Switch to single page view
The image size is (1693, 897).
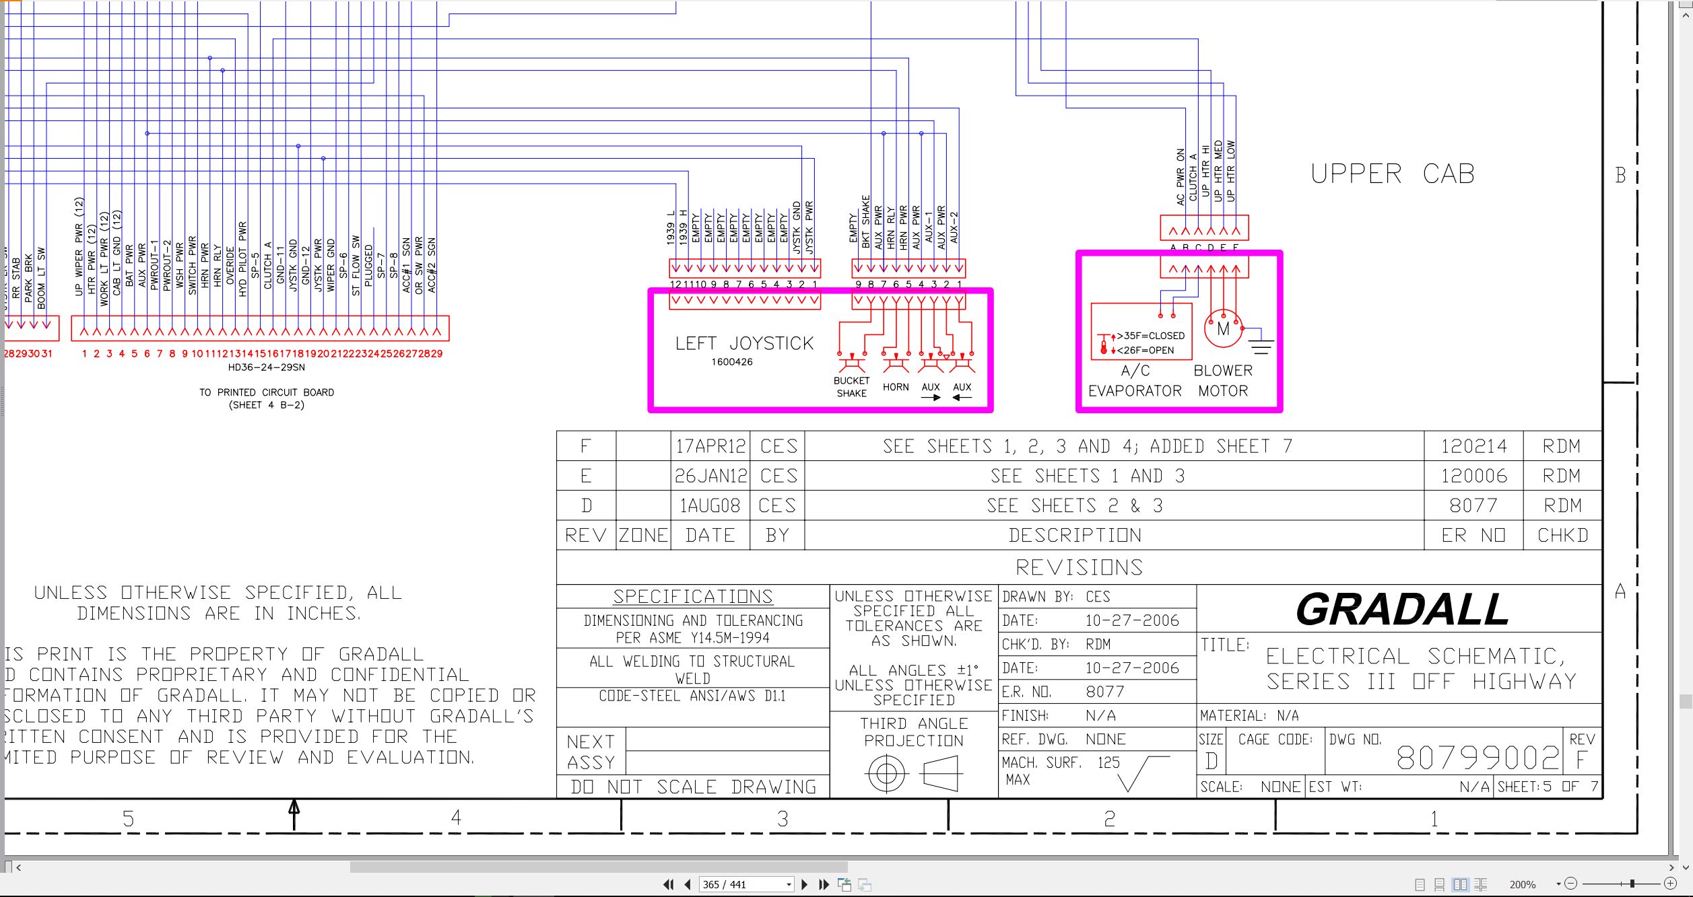point(1420,885)
